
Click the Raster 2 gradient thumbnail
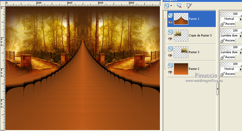click(x=181, y=69)
